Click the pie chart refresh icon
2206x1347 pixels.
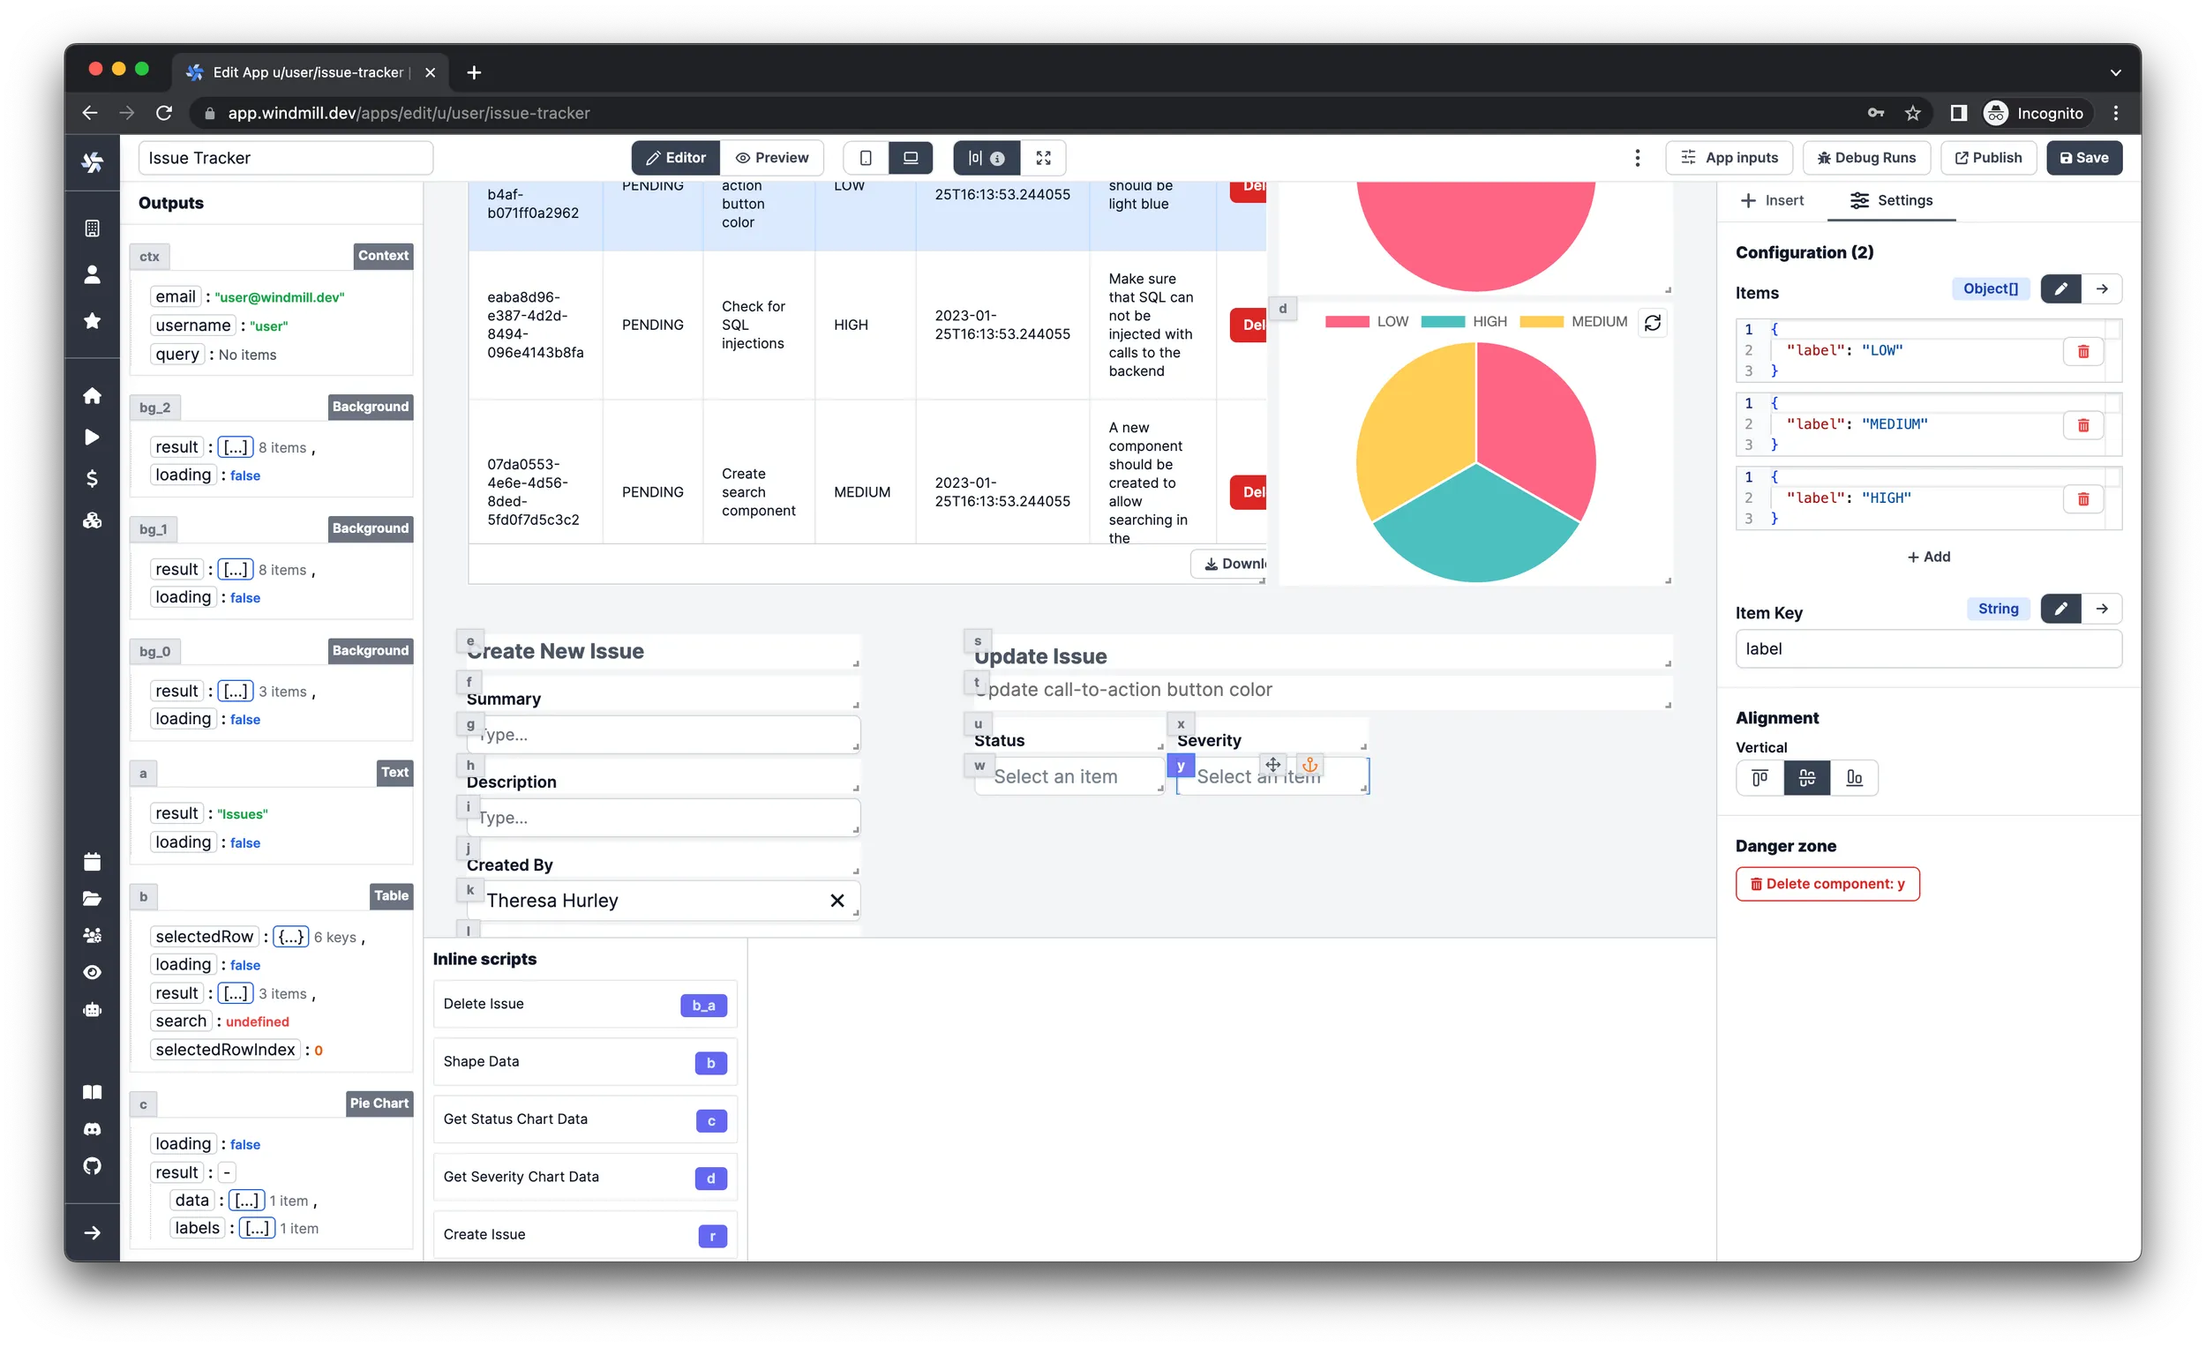[1653, 323]
